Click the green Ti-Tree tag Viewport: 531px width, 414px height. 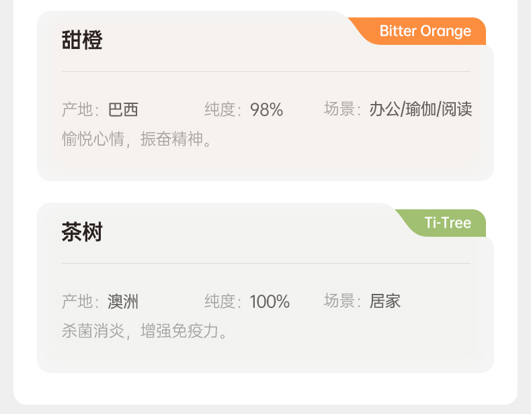coord(447,223)
